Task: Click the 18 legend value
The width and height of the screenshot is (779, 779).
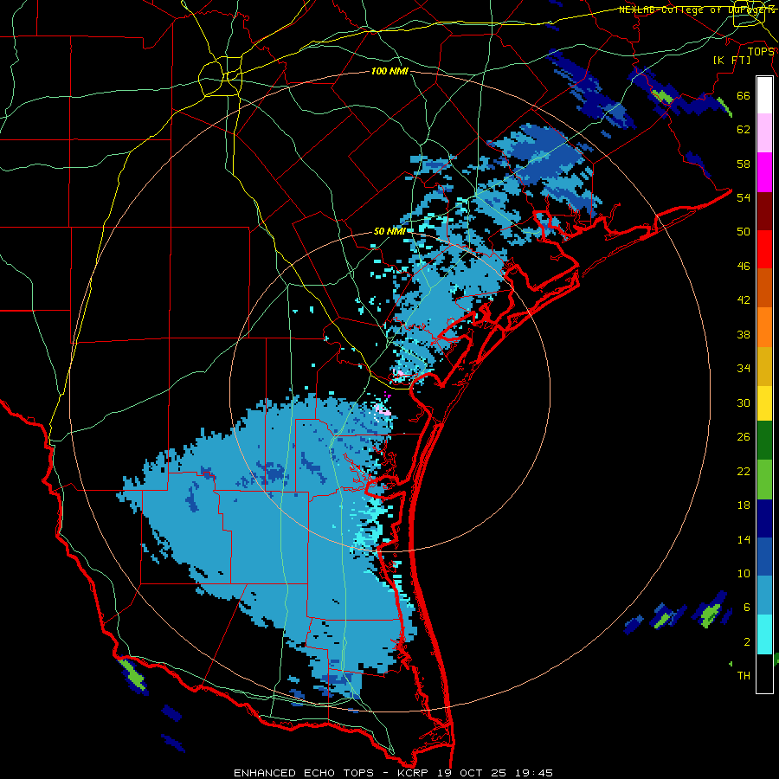Action: point(744,505)
